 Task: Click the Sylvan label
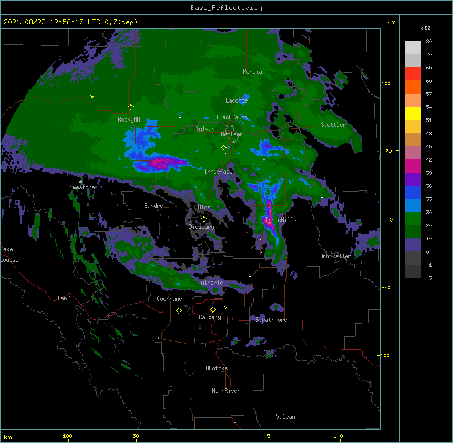tap(205, 129)
